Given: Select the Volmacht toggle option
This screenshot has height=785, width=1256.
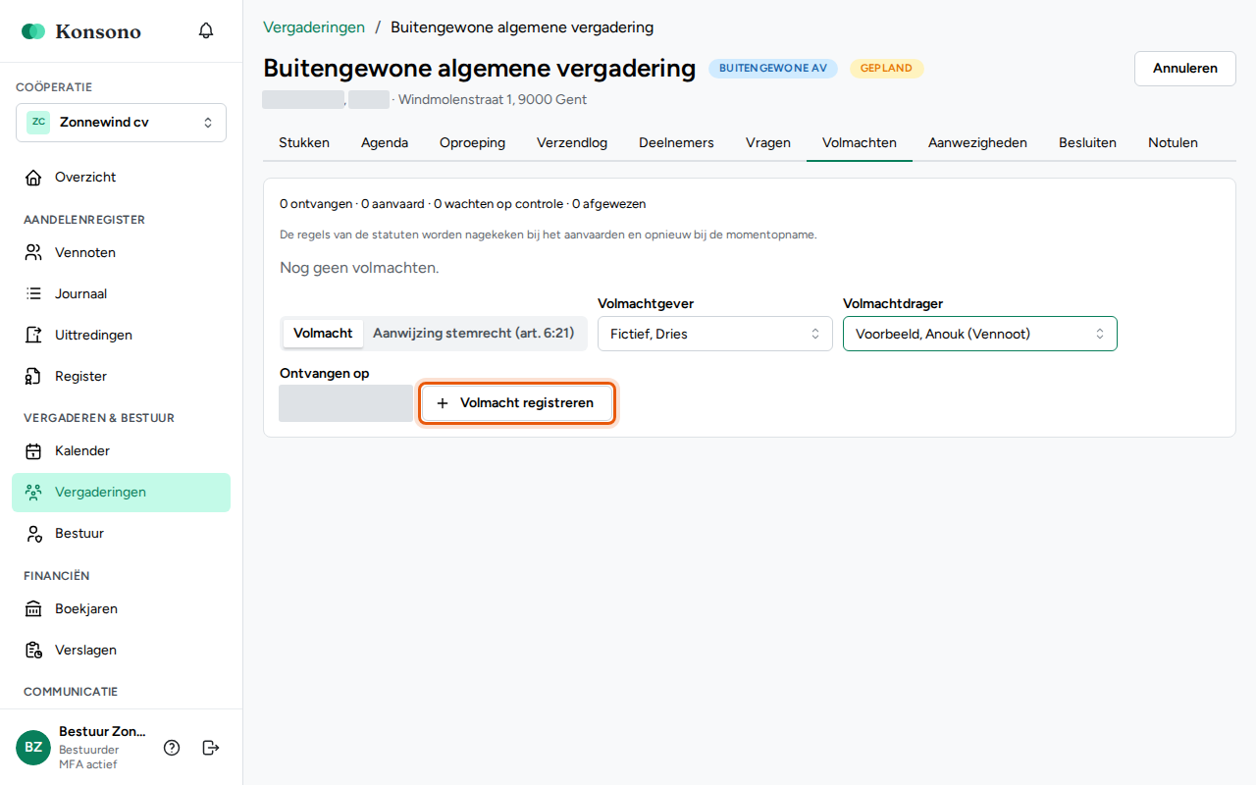Looking at the screenshot, I should pyautogui.click(x=323, y=334).
